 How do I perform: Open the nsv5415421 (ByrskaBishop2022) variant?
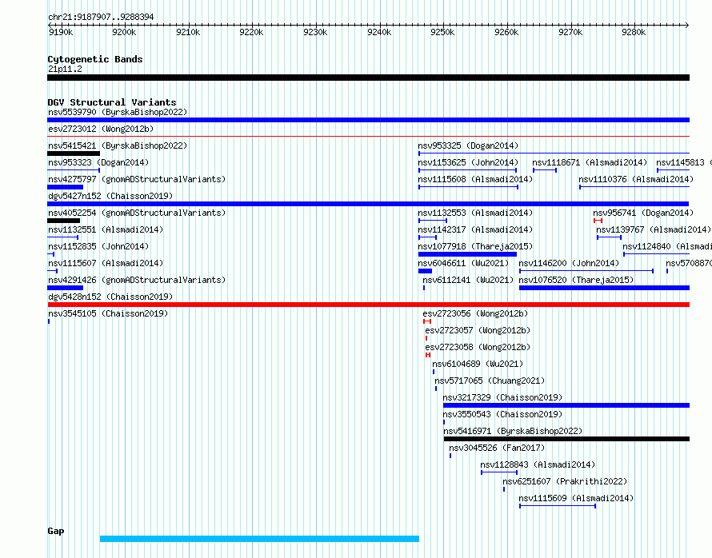[118, 145]
